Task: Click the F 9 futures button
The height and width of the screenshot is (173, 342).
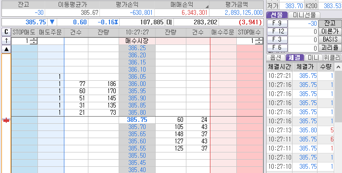Action: tap(277, 23)
